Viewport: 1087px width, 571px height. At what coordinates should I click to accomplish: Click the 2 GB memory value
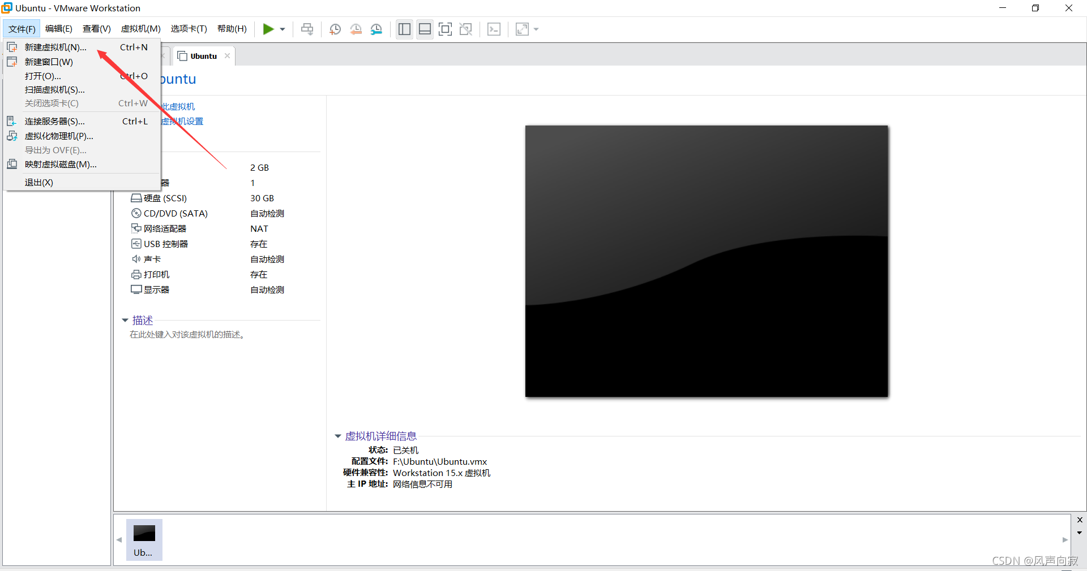pyautogui.click(x=259, y=167)
